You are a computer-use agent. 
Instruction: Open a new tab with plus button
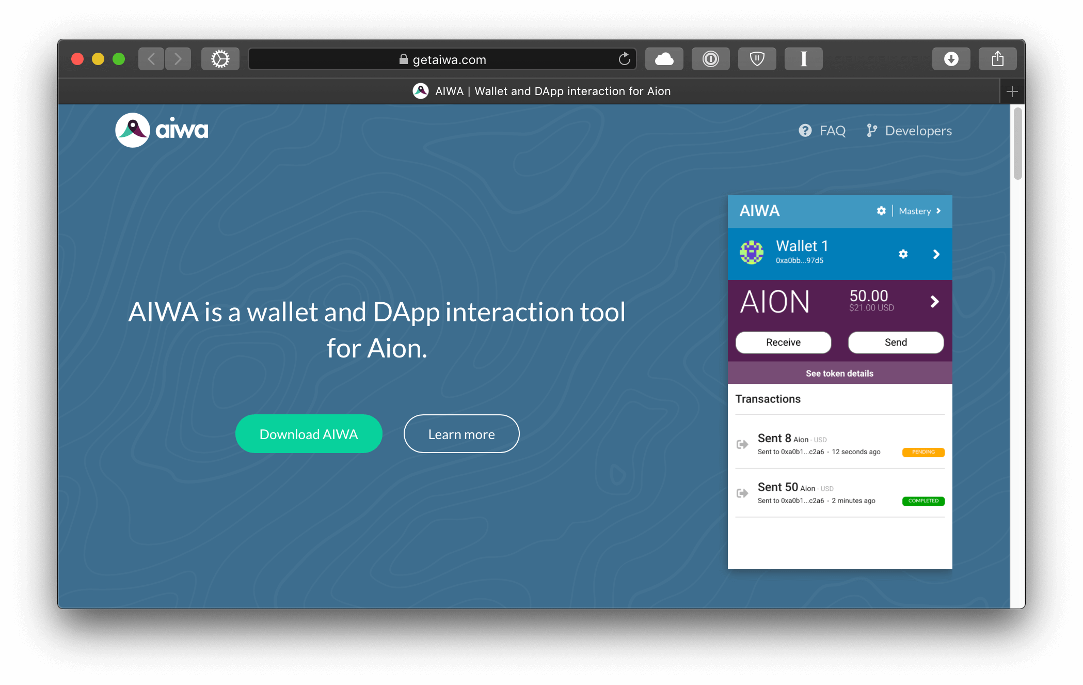tap(1012, 91)
